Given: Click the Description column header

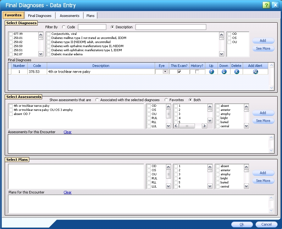Looking at the screenshot, I should click(x=101, y=66).
